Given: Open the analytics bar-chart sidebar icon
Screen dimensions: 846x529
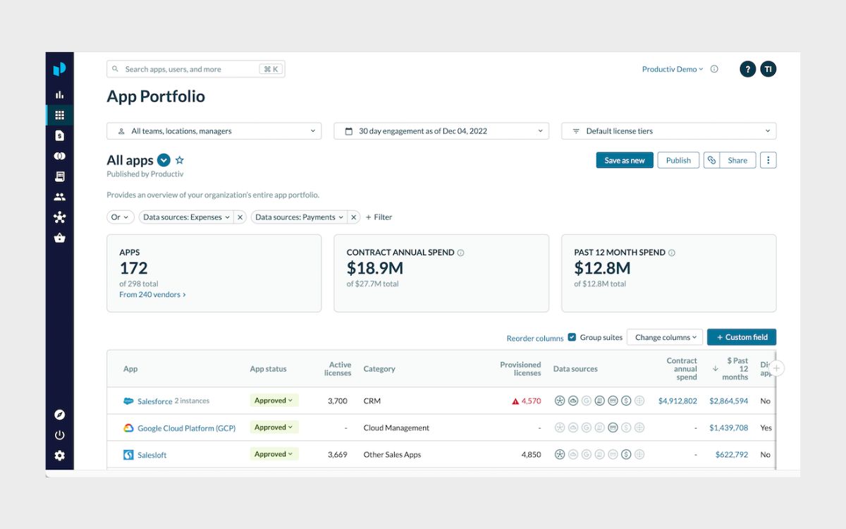Looking at the screenshot, I should pos(59,94).
